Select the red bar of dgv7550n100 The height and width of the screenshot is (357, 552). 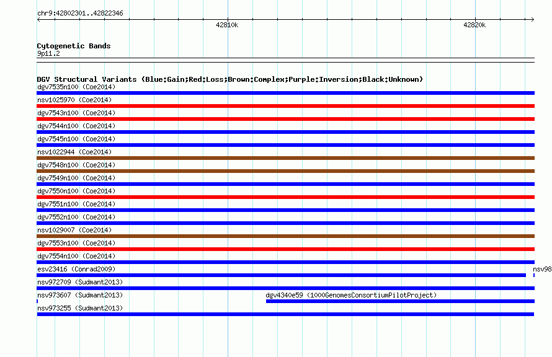pos(285,197)
